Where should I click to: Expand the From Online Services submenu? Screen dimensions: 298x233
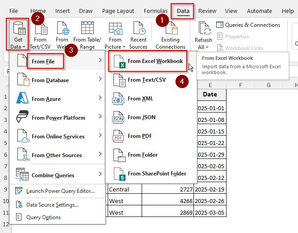[x=58, y=136]
